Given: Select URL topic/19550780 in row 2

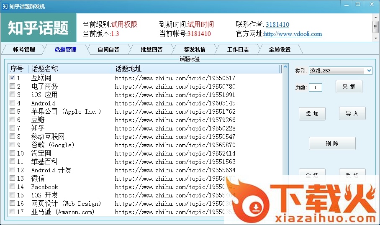Looking at the screenshot, I should (x=175, y=87).
